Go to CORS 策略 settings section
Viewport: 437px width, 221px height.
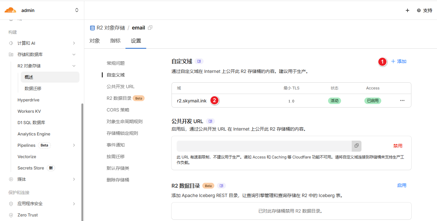click(x=118, y=110)
